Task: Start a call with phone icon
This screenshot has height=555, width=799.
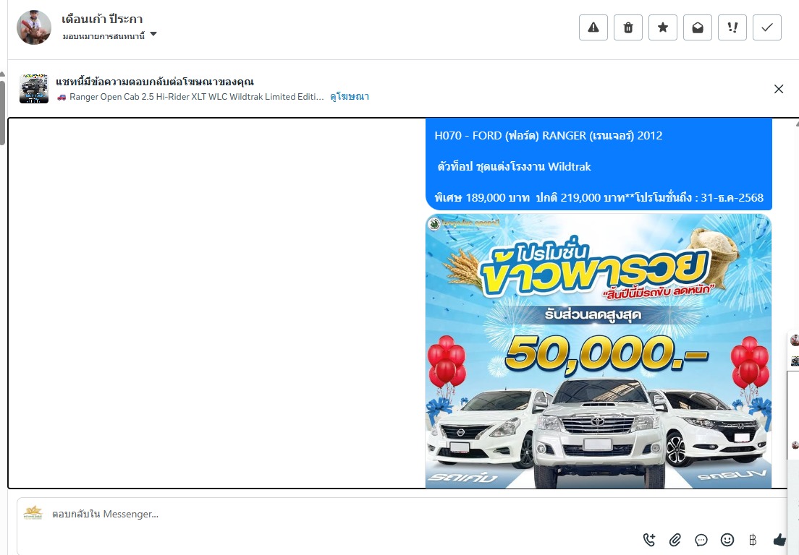Action: (649, 540)
